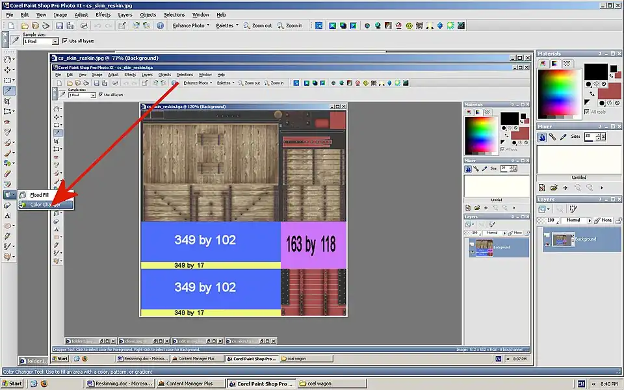This screenshot has width=624, height=390.
Task: Select the Crop tool
Action: (x=8, y=101)
